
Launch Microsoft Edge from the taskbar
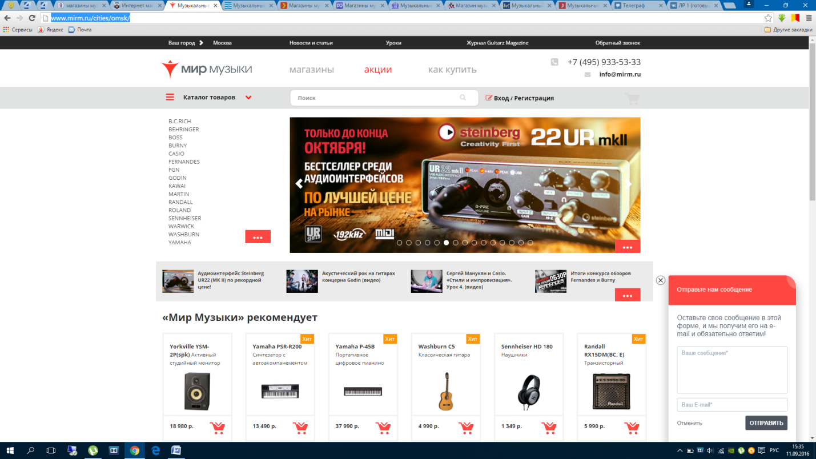tap(155, 450)
